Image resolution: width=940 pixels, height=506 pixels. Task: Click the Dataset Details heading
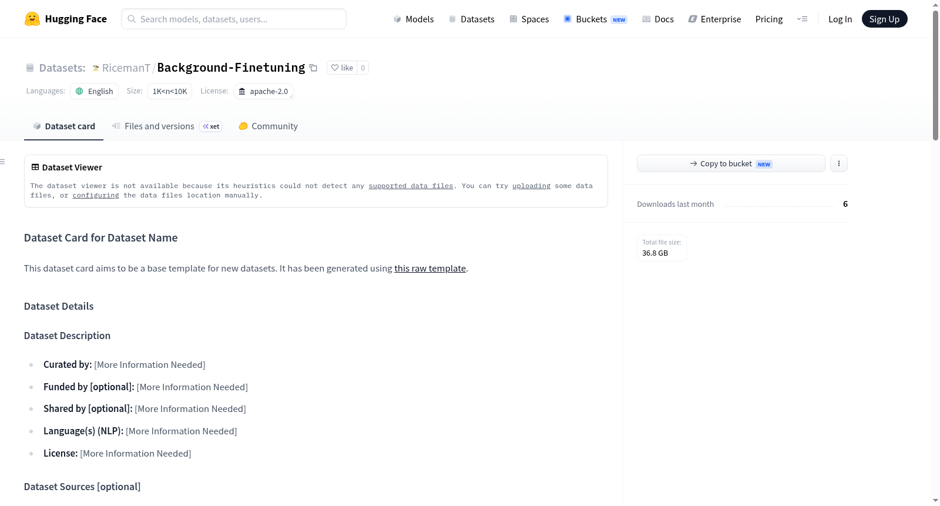[59, 306]
